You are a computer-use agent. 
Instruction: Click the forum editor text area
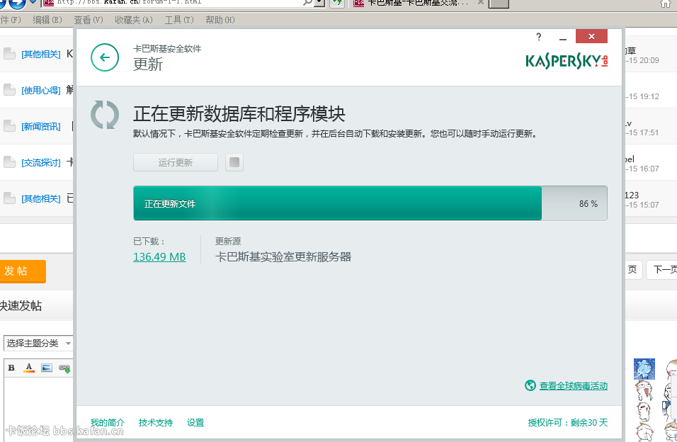[38, 408]
